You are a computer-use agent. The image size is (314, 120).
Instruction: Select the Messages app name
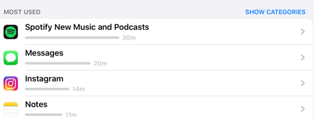[44, 53]
